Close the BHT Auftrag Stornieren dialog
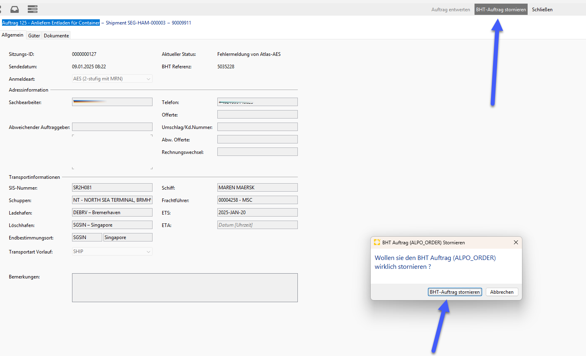The image size is (586, 356). (516, 242)
